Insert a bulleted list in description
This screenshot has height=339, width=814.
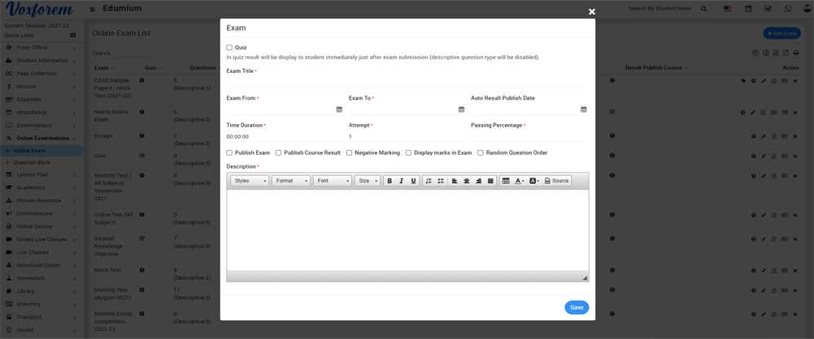tap(441, 181)
